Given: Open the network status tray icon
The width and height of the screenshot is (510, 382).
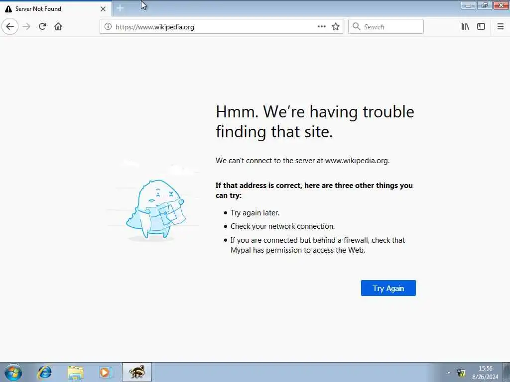Looking at the screenshot, I should click(x=461, y=373).
